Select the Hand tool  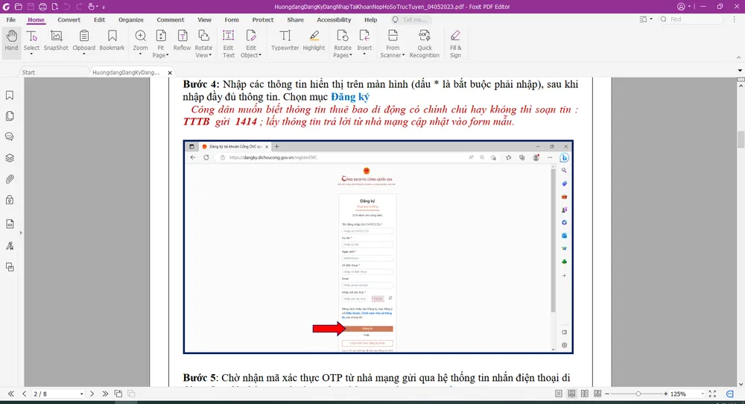click(x=11, y=41)
